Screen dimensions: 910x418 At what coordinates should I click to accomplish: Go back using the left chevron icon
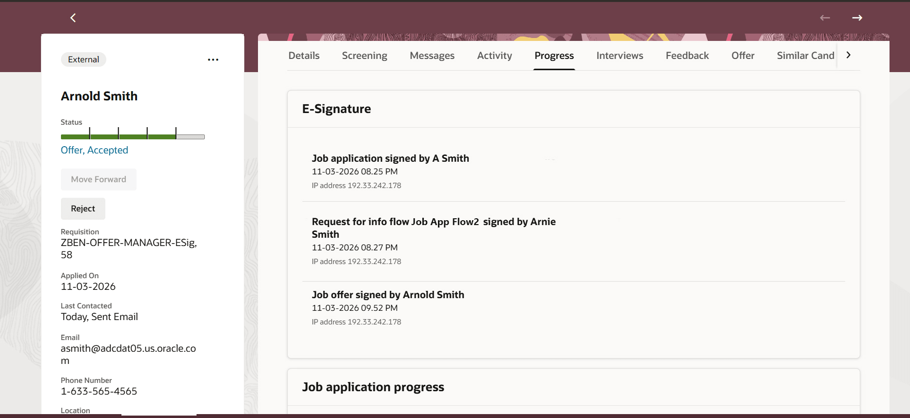[x=73, y=18]
